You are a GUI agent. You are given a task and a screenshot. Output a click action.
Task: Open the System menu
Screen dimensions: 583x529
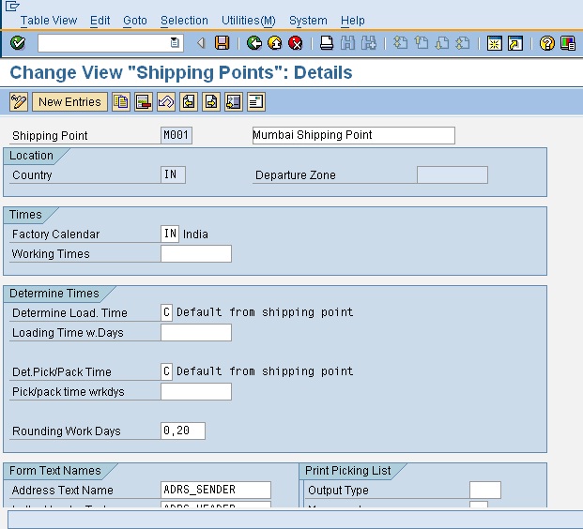point(308,21)
